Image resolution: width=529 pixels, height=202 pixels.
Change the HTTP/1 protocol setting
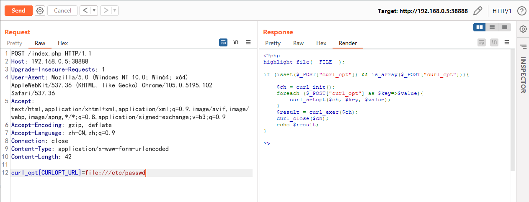pos(502,11)
